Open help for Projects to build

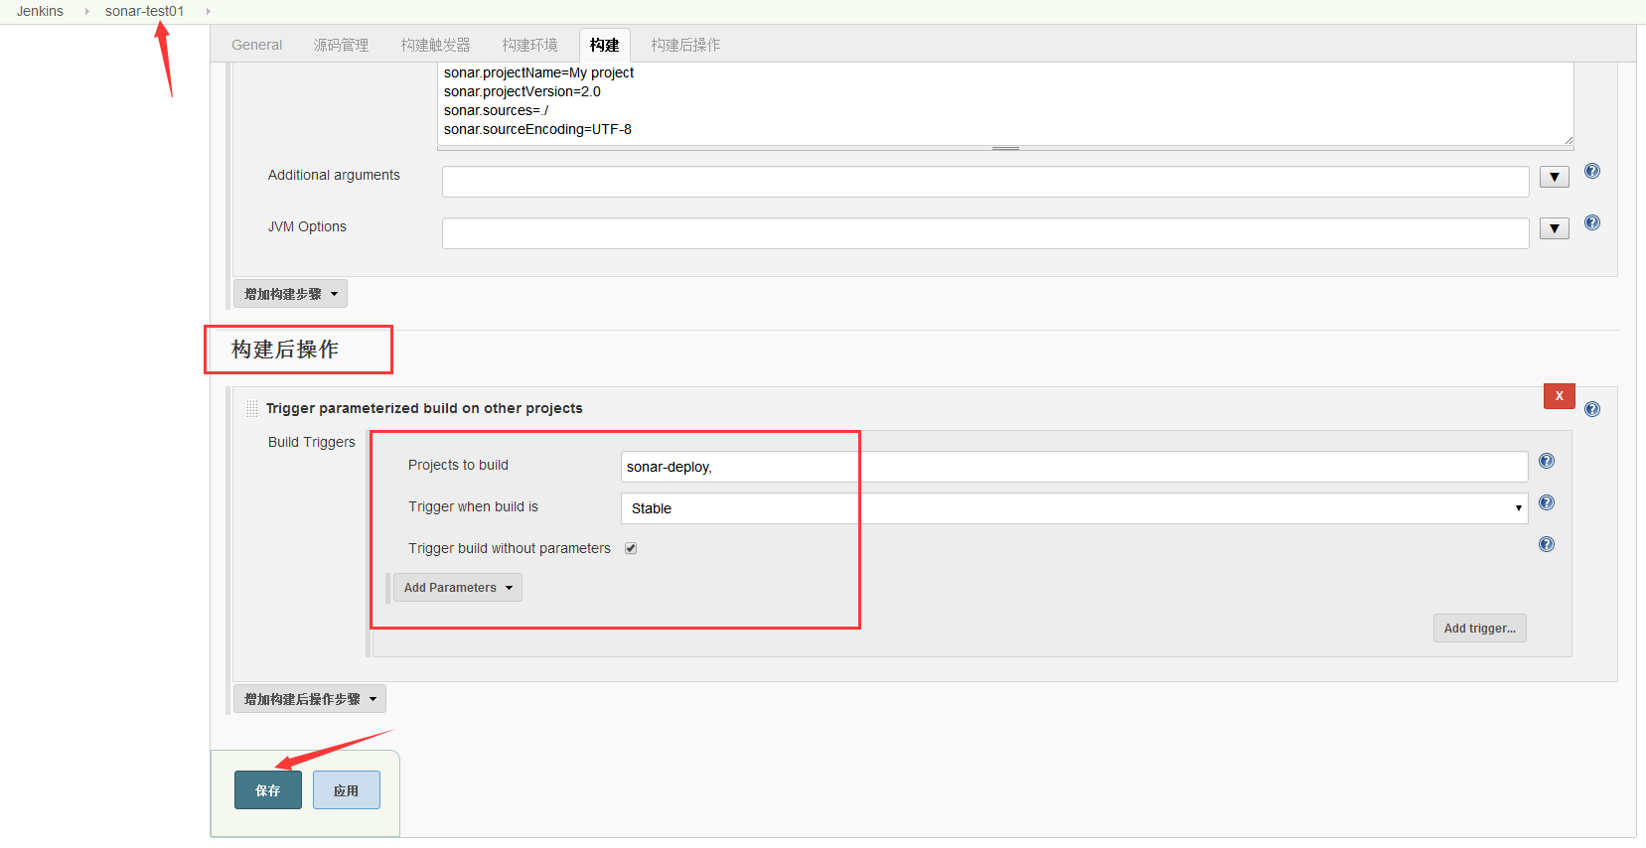click(x=1546, y=461)
